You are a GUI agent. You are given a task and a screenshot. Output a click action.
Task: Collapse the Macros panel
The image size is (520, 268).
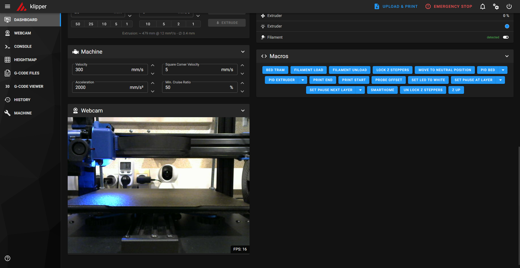507,56
